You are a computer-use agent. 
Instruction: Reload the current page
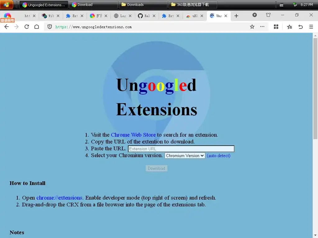click(27, 27)
